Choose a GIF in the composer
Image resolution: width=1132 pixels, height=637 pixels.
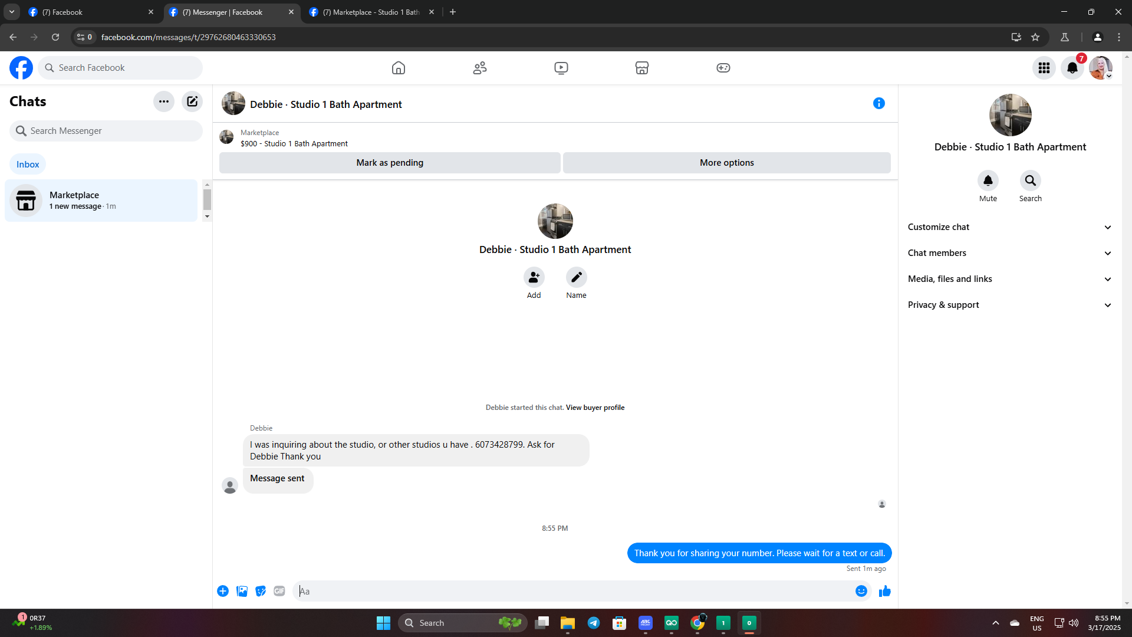click(279, 591)
